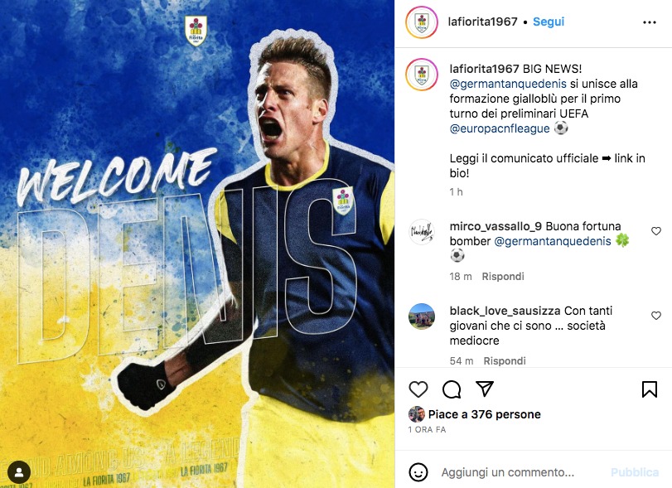Like black_love_sausizza's comment
The image size is (672, 488).
(655, 316)
